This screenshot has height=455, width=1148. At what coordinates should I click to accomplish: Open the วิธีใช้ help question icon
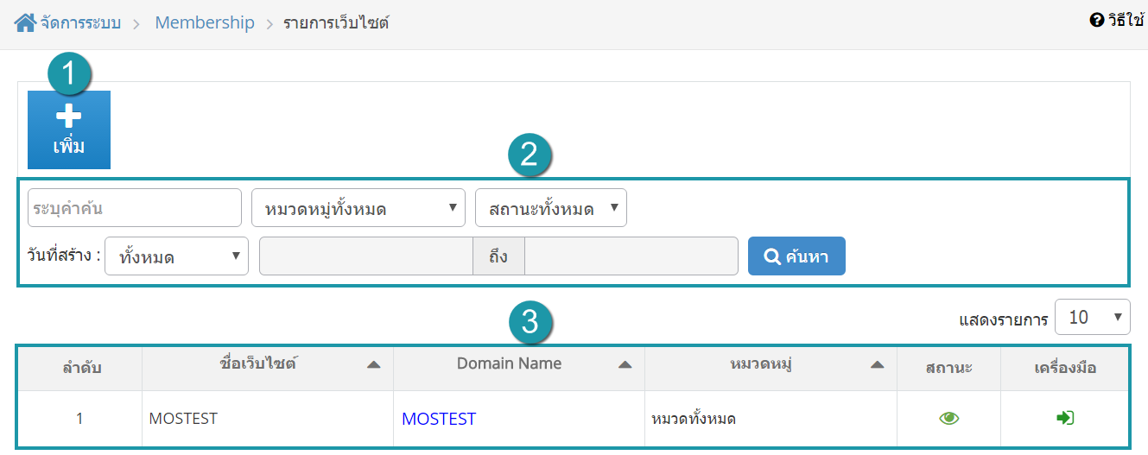point(1097,20)
